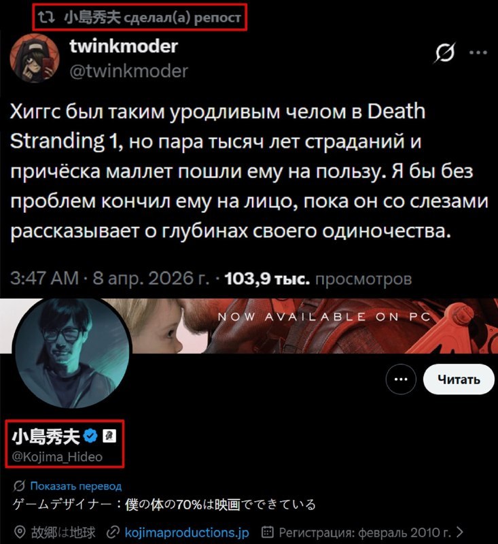Screen dimensions: 498x544
Task: Click the 小島秀夫 repost label
Action: point(152,17)
